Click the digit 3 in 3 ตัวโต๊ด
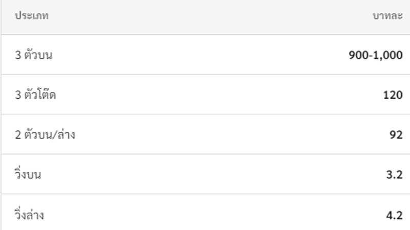 [x=18, y=95]
